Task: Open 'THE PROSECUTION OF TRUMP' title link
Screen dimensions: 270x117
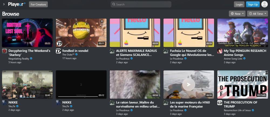Action: point(241,104)
